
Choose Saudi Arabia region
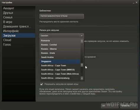click(60, 57)
